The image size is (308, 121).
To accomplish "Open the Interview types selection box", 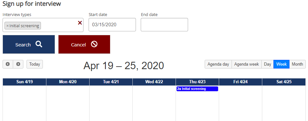I will (43, 25).
